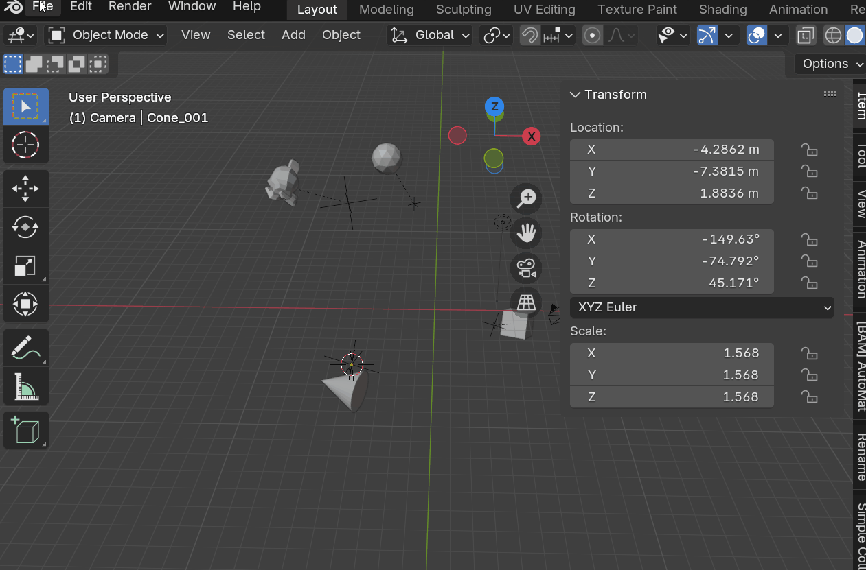Open the Options dropdown

pyautogui.click(x=830, y=64)
